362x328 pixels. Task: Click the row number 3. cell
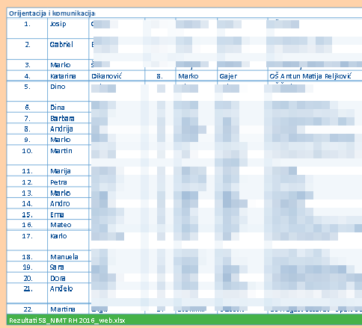[27, 65]
